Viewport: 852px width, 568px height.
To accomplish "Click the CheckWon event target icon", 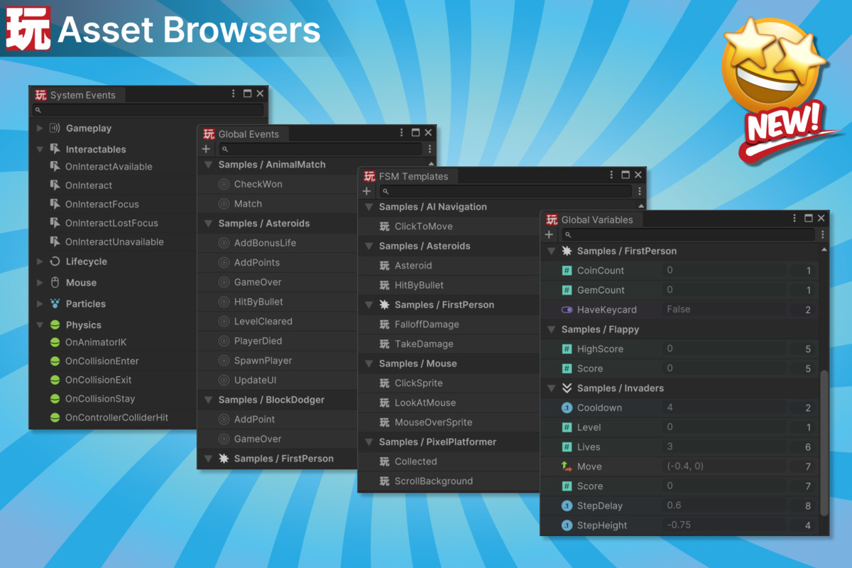I will 224,184.
